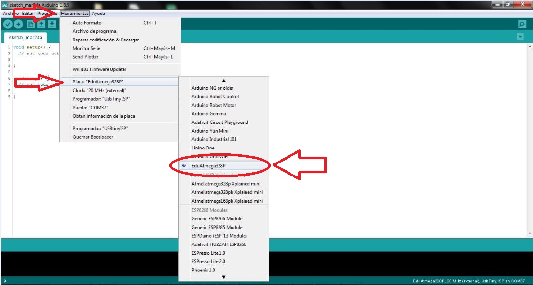Expand Programador "UsbTiny ISP" submenu
Viewport: 533px width, 285px height.
pos(120,99)
